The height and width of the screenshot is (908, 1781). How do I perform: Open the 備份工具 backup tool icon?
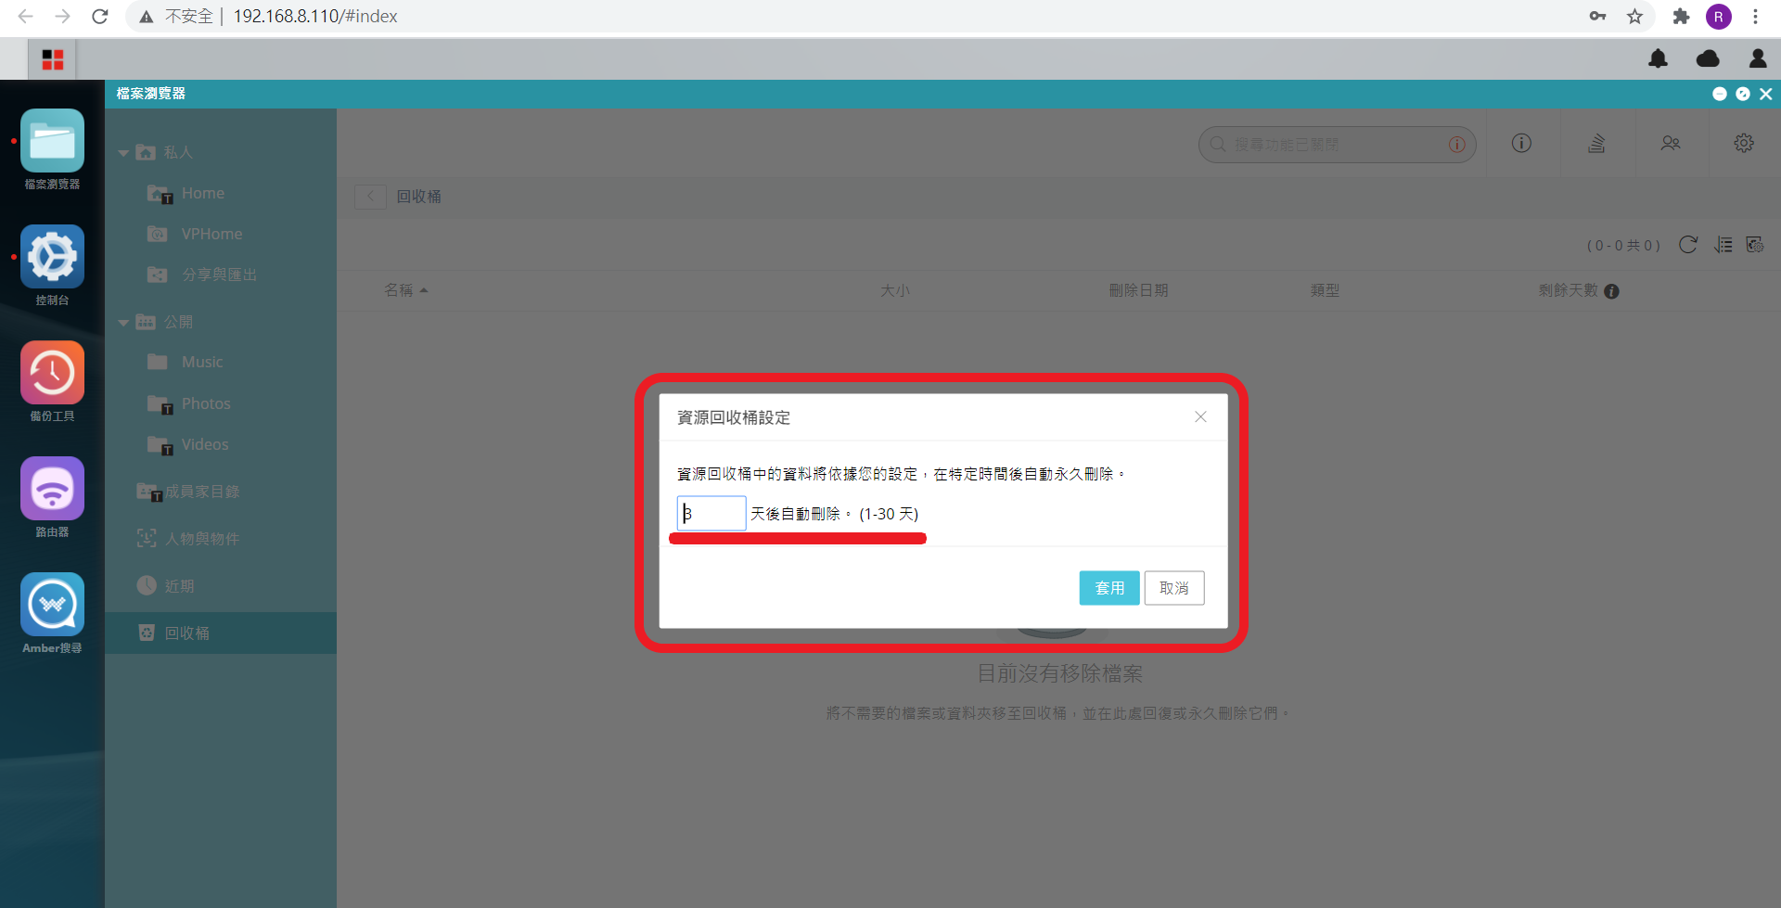coord(52,373)
